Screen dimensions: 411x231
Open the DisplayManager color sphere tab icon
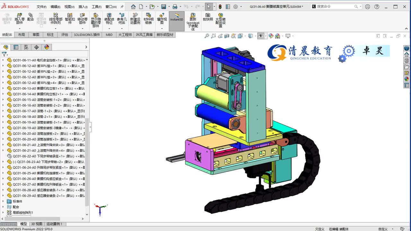47,47
